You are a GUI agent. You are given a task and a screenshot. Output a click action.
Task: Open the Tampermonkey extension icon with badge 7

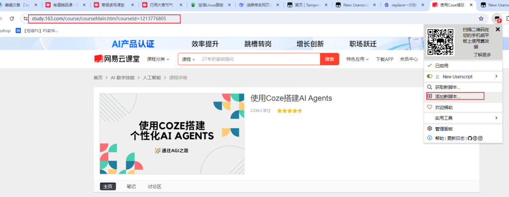point(497,19)
